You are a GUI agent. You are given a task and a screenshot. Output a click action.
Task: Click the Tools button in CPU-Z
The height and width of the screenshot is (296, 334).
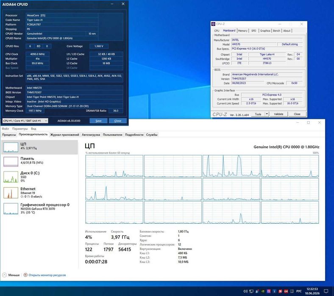click(x=258, y=114)
